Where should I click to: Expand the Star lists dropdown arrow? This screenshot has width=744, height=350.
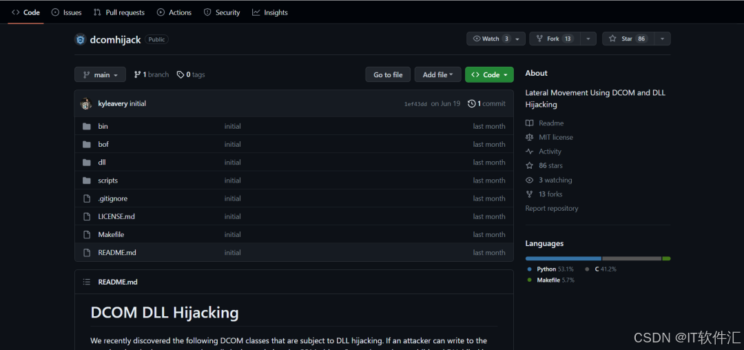[663, 39]
